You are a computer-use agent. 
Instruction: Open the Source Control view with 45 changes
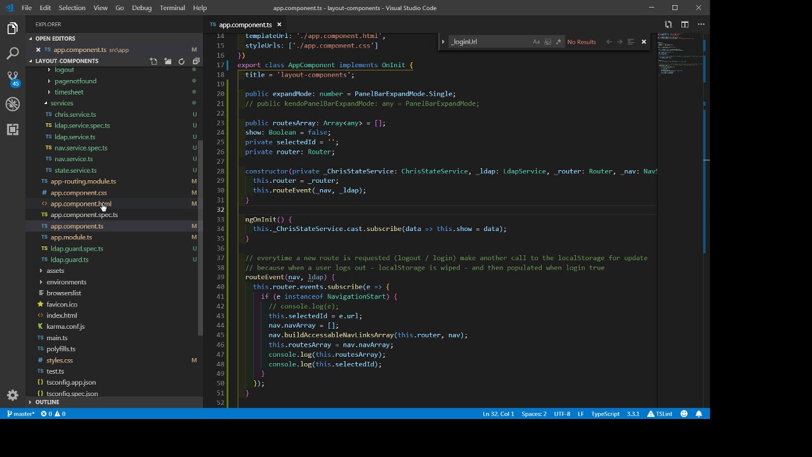point(13,78)
